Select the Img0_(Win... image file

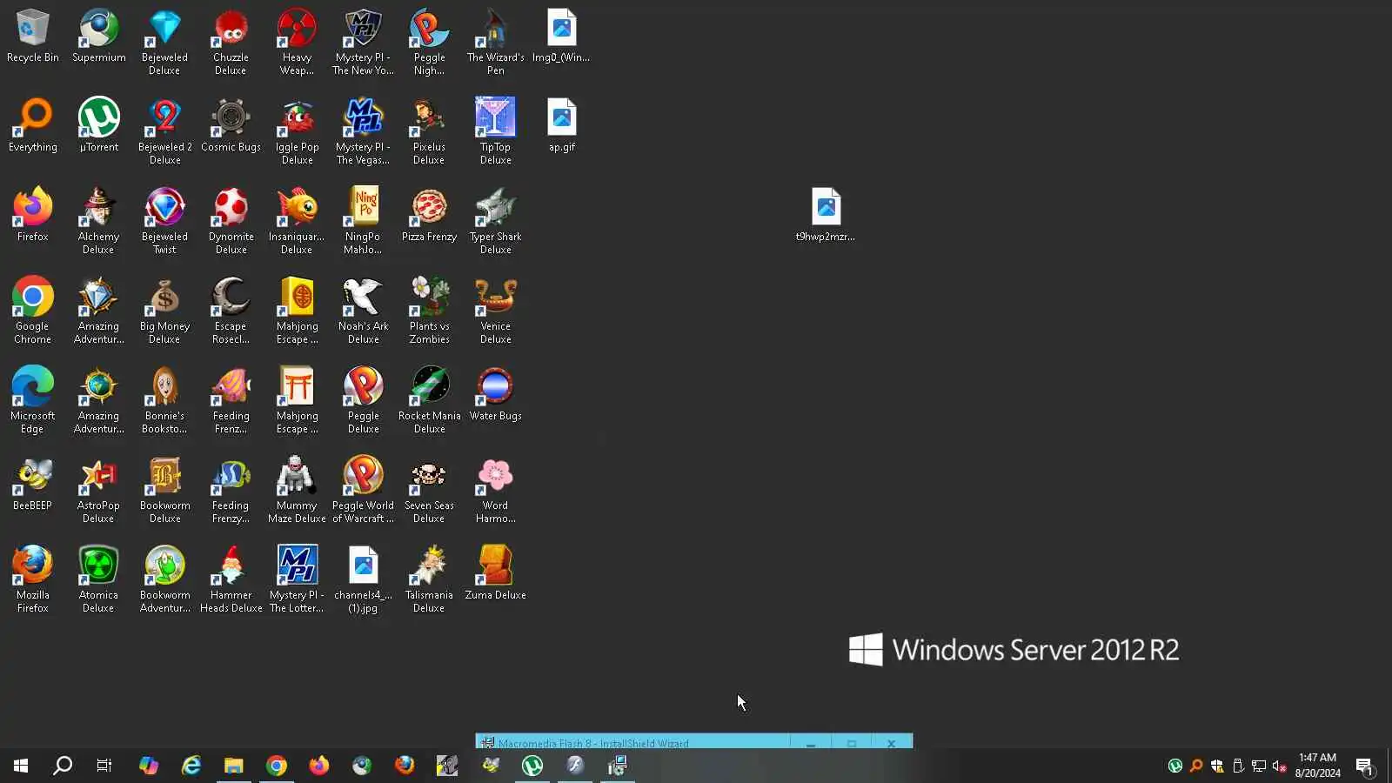pyautogui.click(x=561, y=36)
